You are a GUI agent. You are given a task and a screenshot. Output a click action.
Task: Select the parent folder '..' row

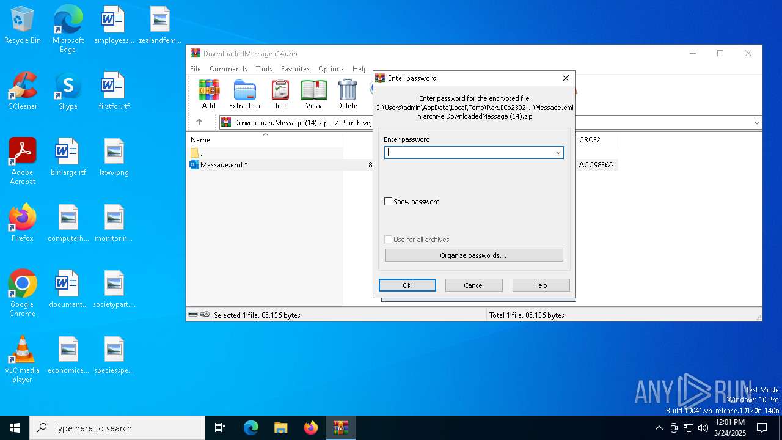click(x=266, y=153)
